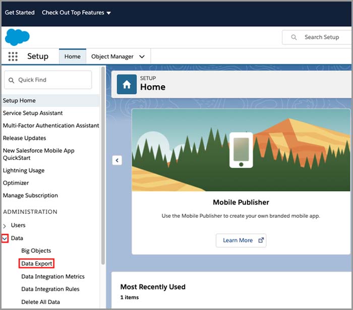The image size is (353, 310).
Task: Click the Get Started link
Action: [20, 13]
